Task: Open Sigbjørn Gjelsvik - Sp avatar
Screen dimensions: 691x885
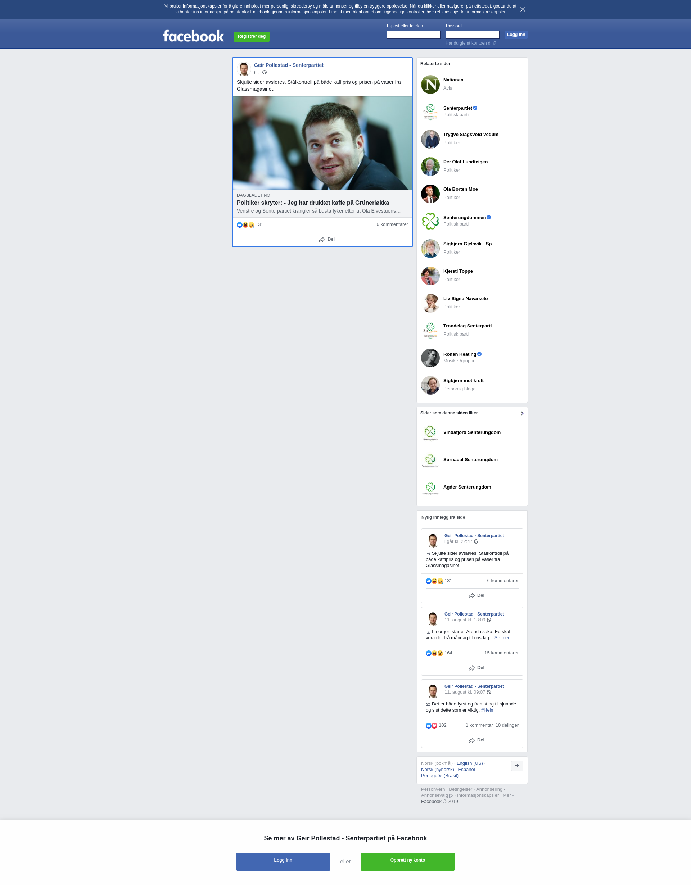Action: [x=430, y=248]
